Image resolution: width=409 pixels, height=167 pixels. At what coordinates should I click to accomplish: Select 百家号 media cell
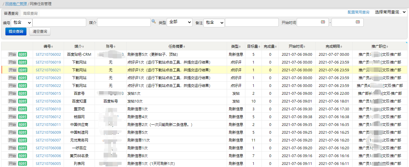tap(79, 94)
